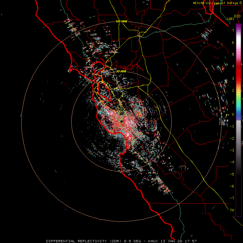
Task: Click the 6 value on the color scale
Action: tap(233, 42)
